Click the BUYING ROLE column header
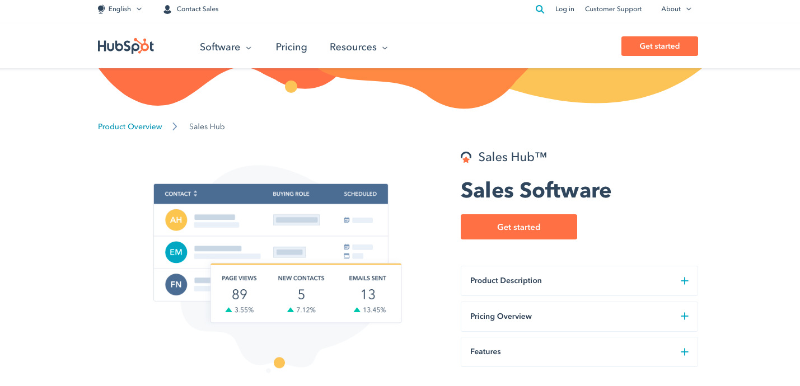Screen dimensions: 800x386 tap(291, 194)
